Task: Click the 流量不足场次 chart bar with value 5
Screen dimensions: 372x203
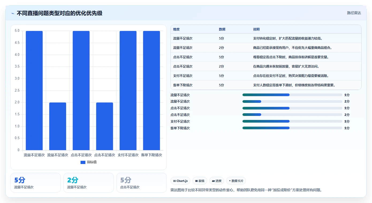Action: tap(34, 91)
